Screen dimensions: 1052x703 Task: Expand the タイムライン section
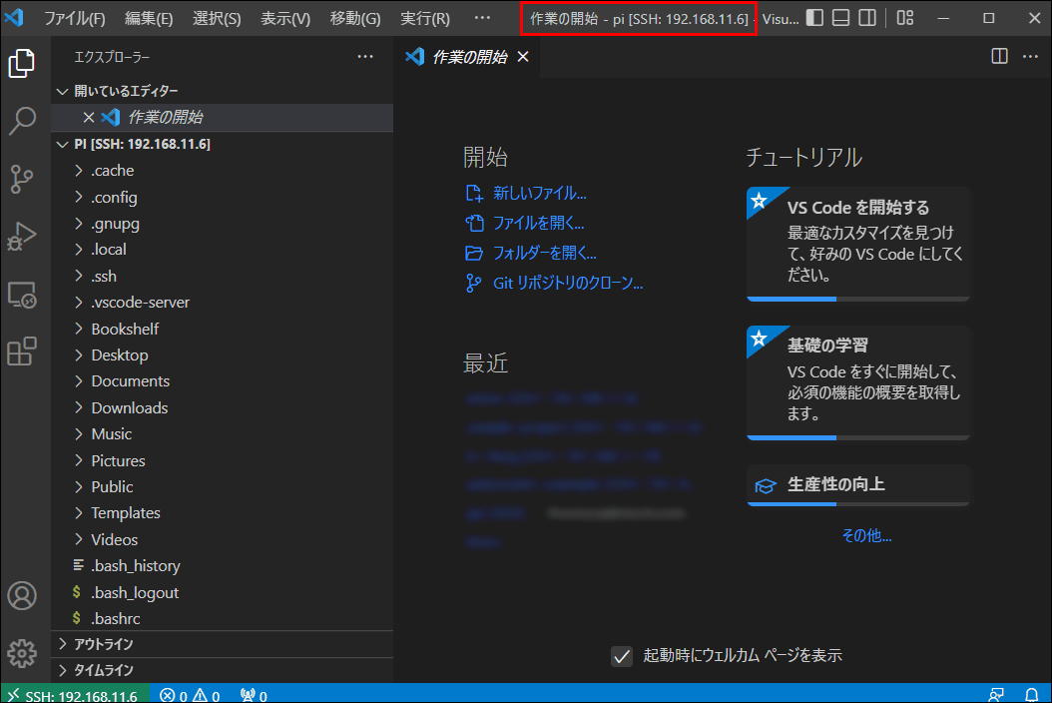[222, 670]
